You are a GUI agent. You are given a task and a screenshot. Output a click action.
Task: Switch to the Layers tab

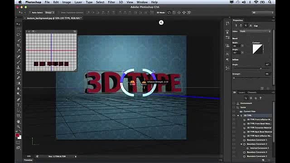pos(242,92)
